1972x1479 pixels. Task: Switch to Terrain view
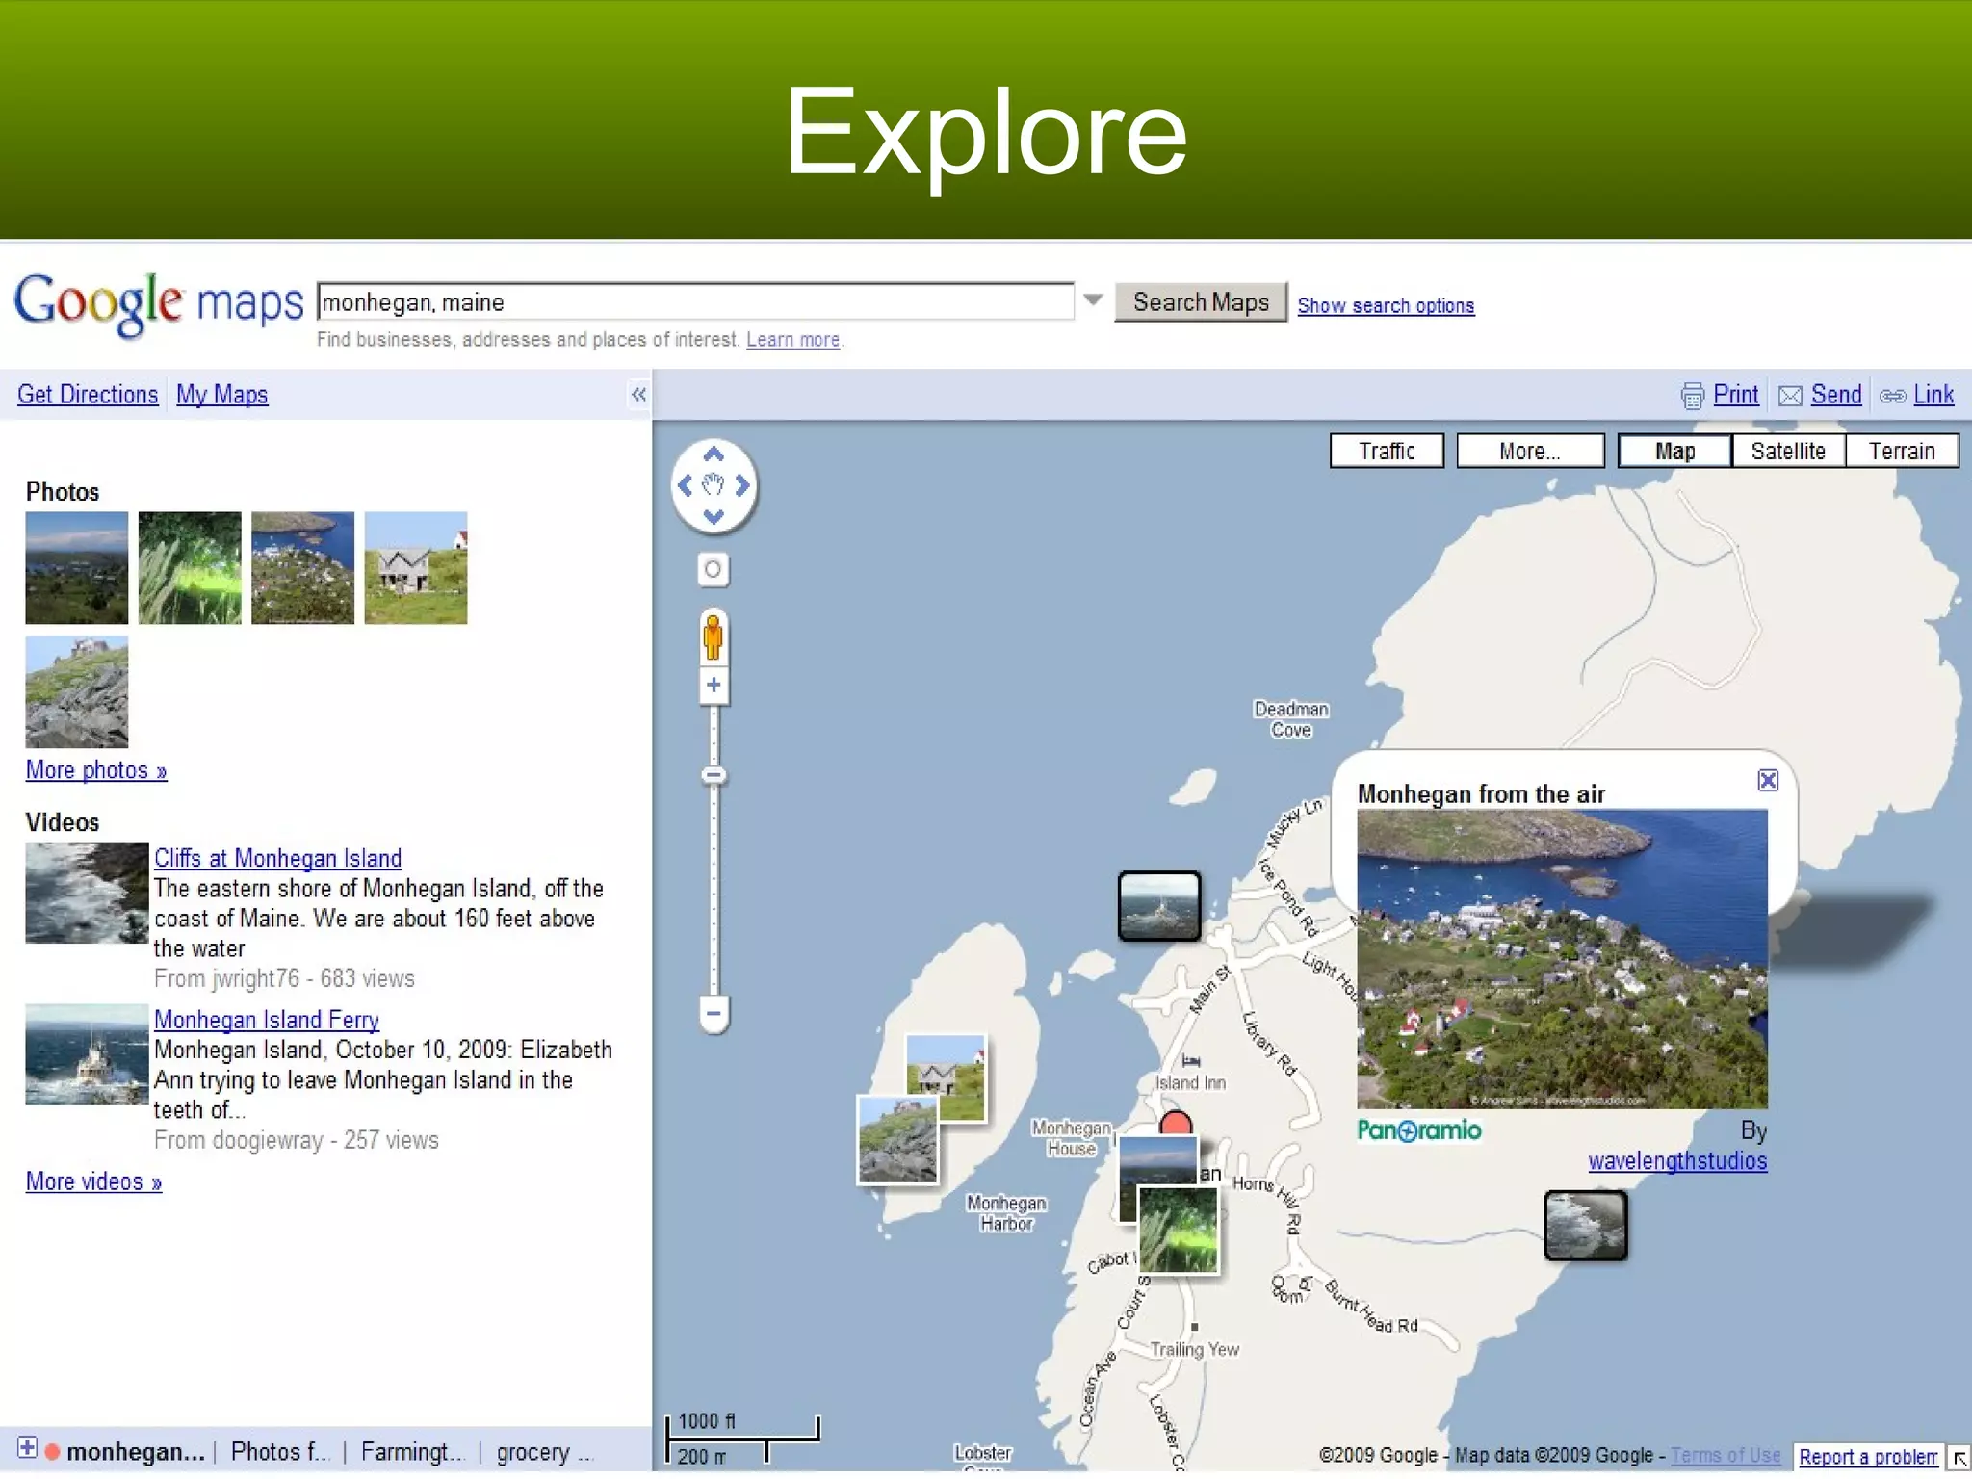click(x=1902, y=451)
